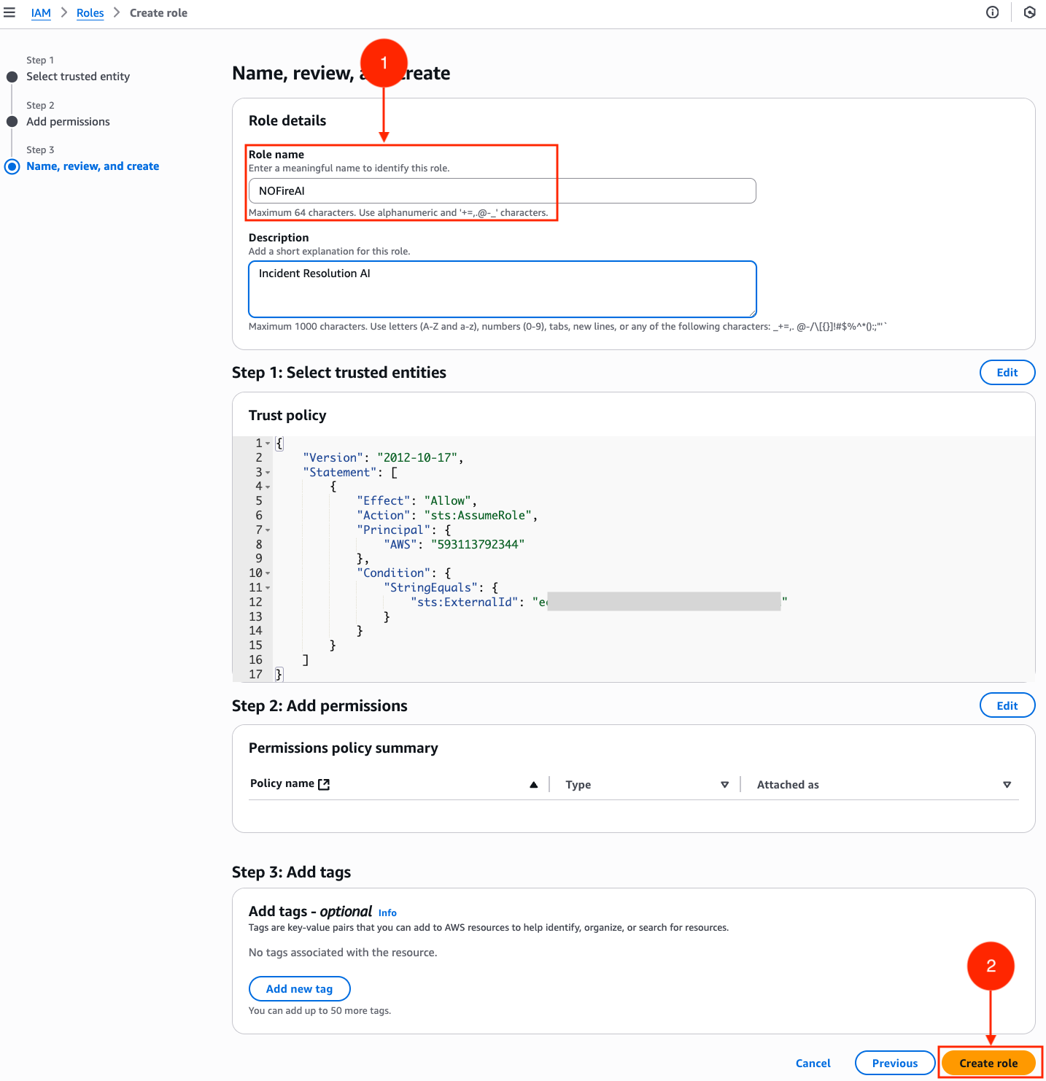Select the Step 2 Add permissions circle
The height and width of the screenshot is (1081, 1046).
[12, 121]
